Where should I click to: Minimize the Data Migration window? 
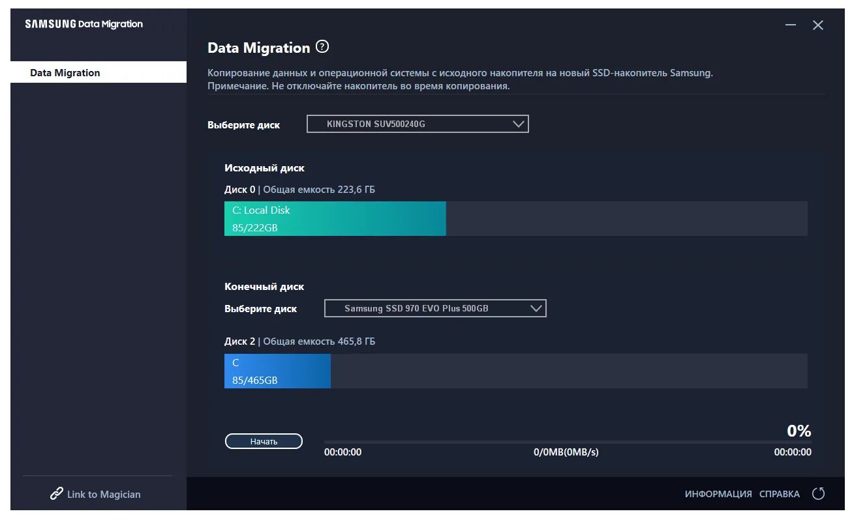(x=791, y=25)
